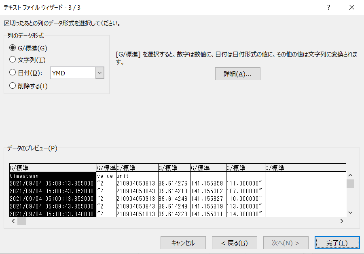
Task: Select the value column header in preview
Action: [106, 167]
